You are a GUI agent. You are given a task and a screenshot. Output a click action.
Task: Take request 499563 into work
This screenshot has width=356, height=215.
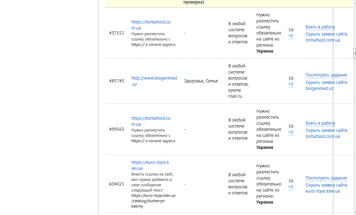pyautogui.click(x=320, y=123)
